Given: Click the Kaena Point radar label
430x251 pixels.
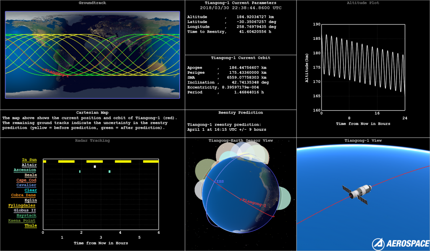Looking at the screenshot, I should tap(22, 220).
